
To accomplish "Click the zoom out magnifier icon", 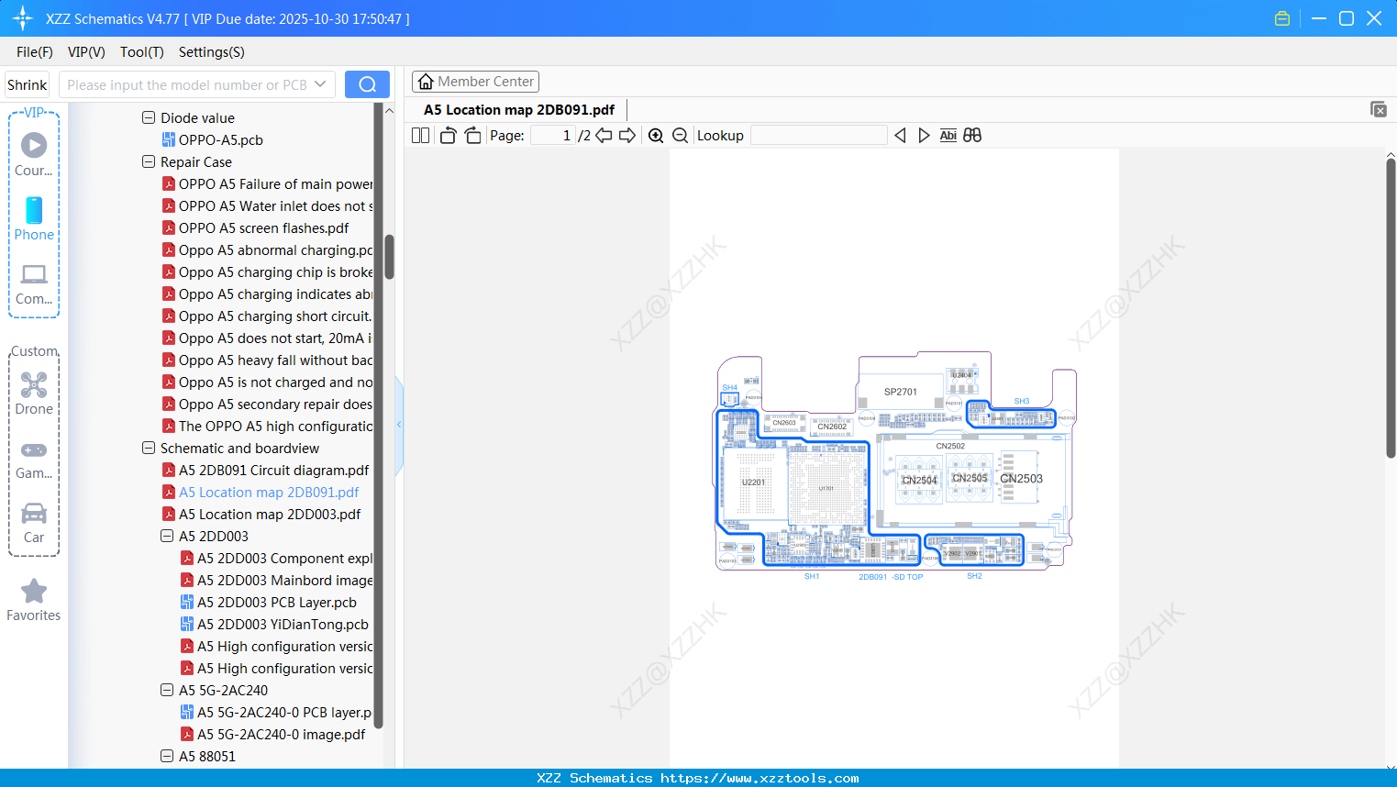I will (681, 136).
